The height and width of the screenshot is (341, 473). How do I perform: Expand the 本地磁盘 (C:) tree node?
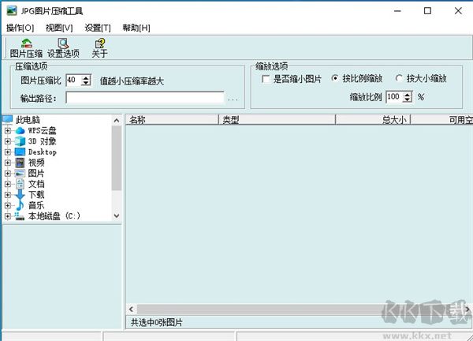point(8,216)
